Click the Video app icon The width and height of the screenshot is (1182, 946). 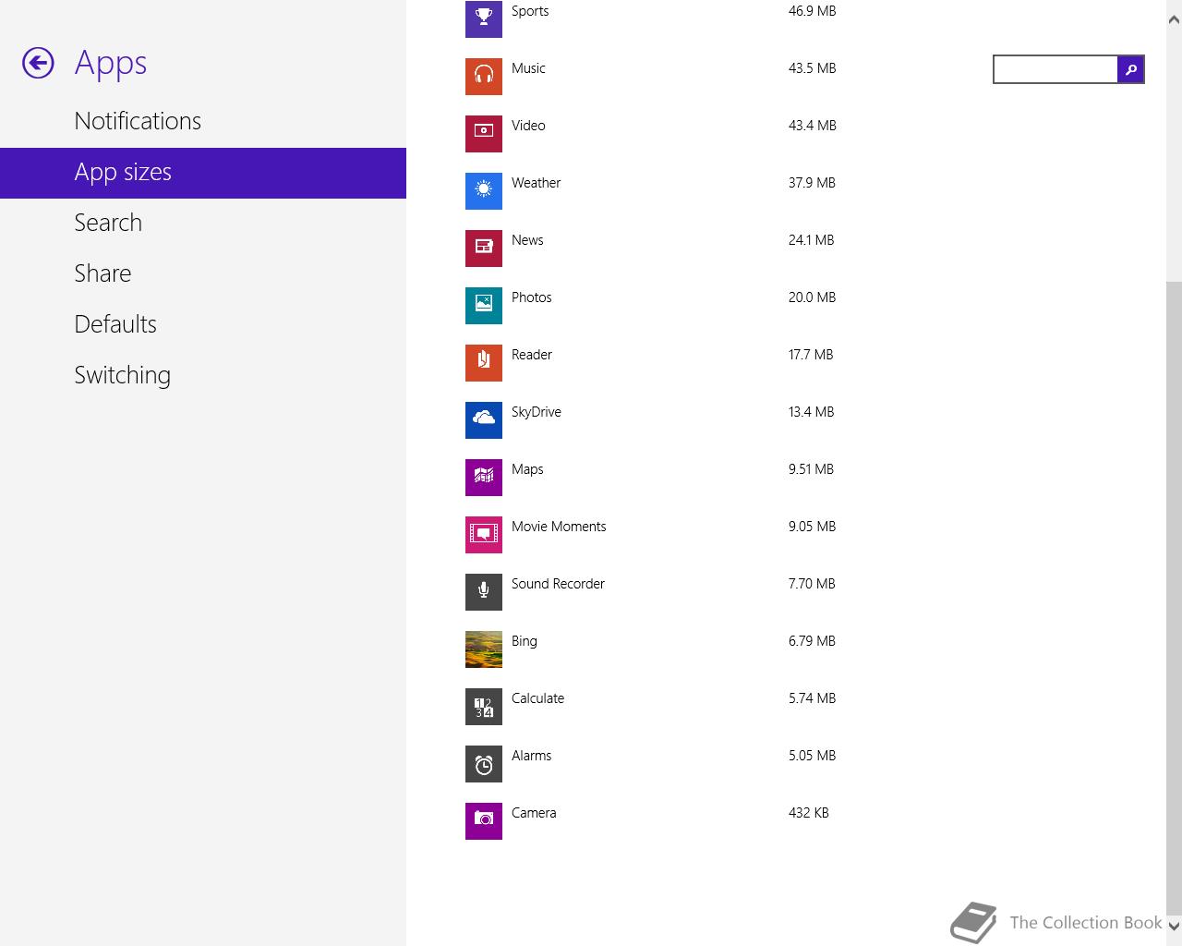pyautogui.click(x=484, y=134)
